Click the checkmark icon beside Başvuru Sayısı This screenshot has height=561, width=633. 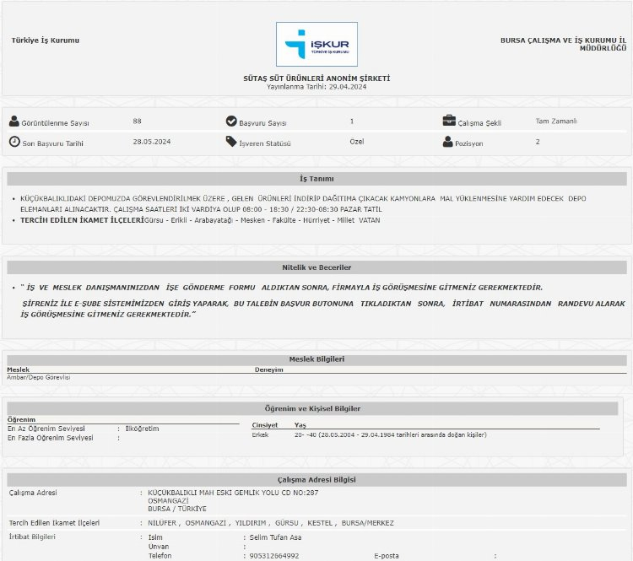(231, 121)
